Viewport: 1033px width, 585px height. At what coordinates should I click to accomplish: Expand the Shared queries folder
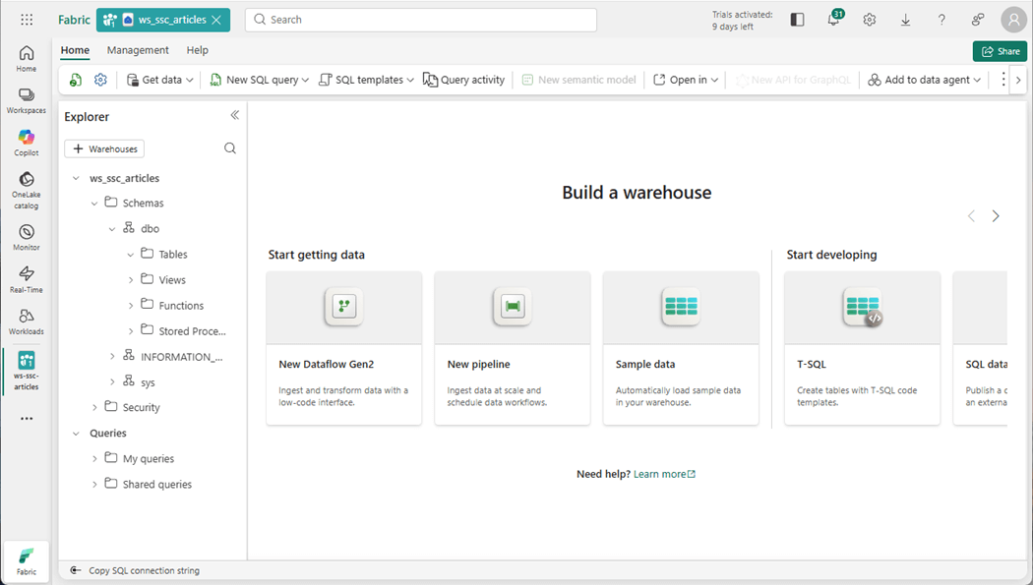tap(94, 485)
